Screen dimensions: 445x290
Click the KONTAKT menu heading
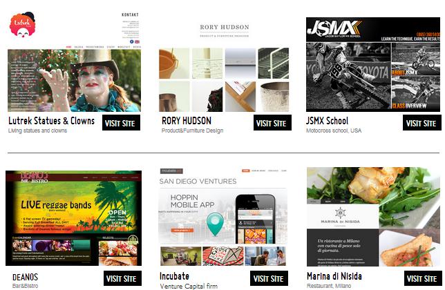(130, 14)
